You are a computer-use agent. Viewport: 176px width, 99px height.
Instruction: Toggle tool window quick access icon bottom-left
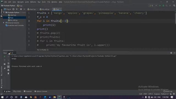[1, 94]
